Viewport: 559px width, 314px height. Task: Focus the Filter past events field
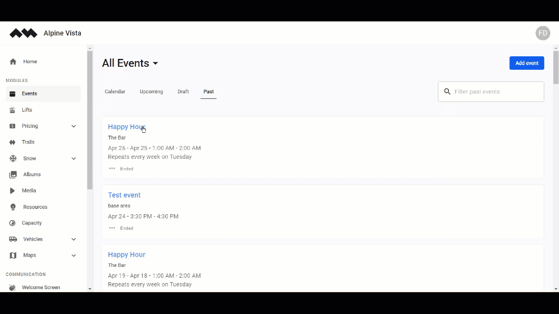(491, 92)
